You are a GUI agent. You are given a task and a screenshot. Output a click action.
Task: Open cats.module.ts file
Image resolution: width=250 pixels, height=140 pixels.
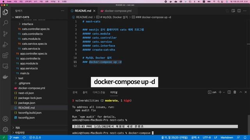pyautogui.click(x=31, y=39)
